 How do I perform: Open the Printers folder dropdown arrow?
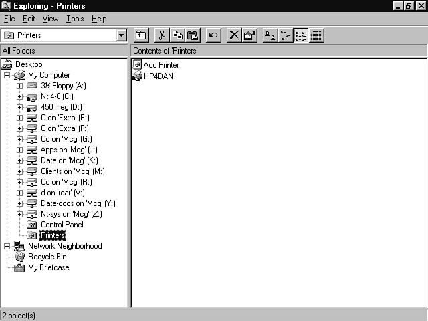(121, 35)
